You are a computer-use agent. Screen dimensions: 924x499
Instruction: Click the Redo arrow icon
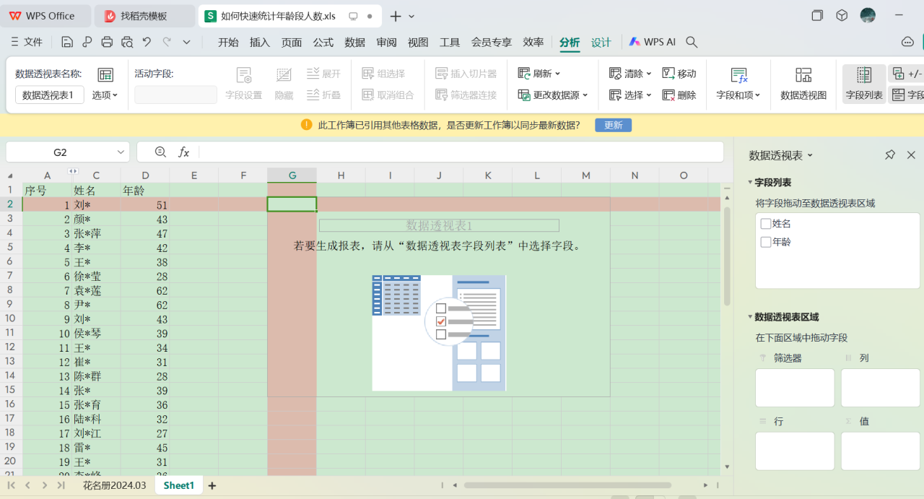(167, 42)
